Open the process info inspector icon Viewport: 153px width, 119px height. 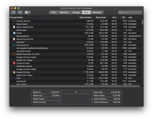[x=20, y=12]
